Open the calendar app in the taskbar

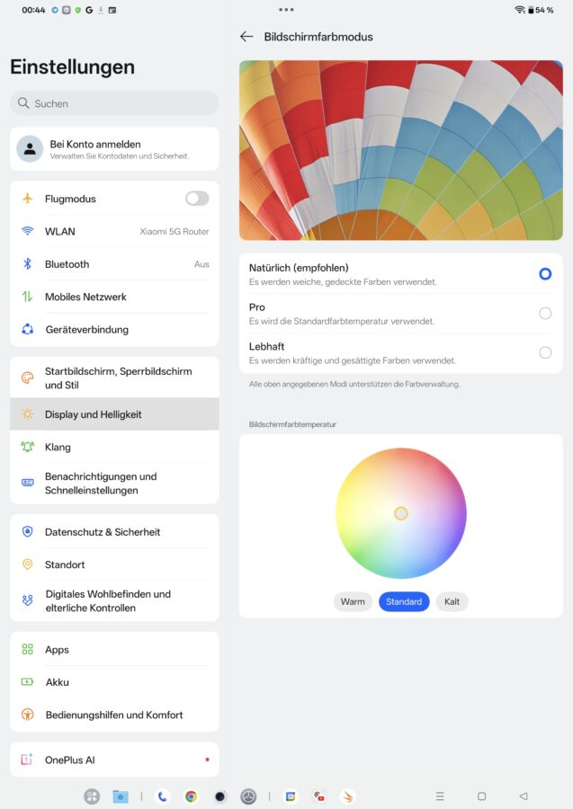tap(291, 796)
